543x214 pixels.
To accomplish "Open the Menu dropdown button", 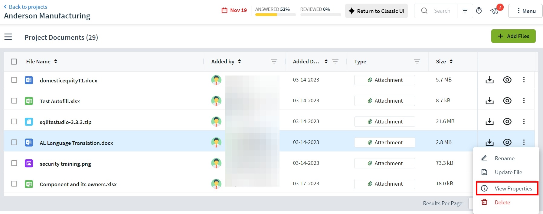I will 525,11.
